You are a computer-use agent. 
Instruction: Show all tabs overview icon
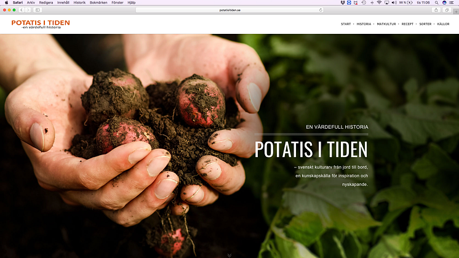tap(447, 10)
